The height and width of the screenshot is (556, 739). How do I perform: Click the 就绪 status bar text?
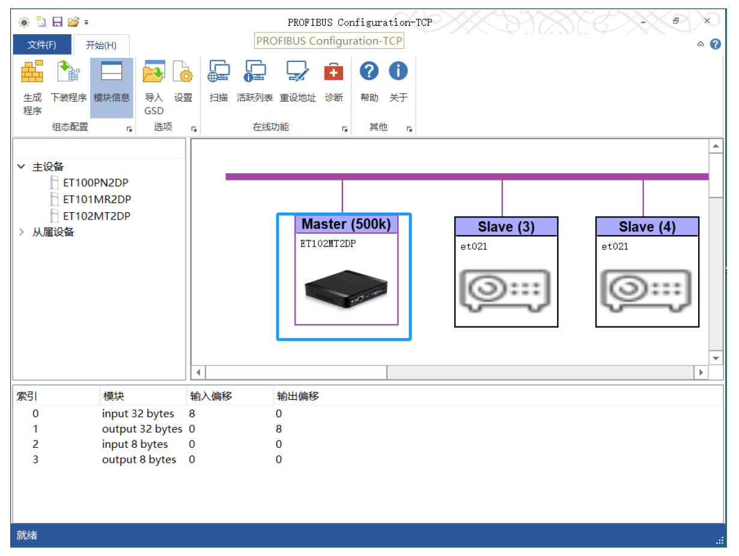[x=27, y=535]
